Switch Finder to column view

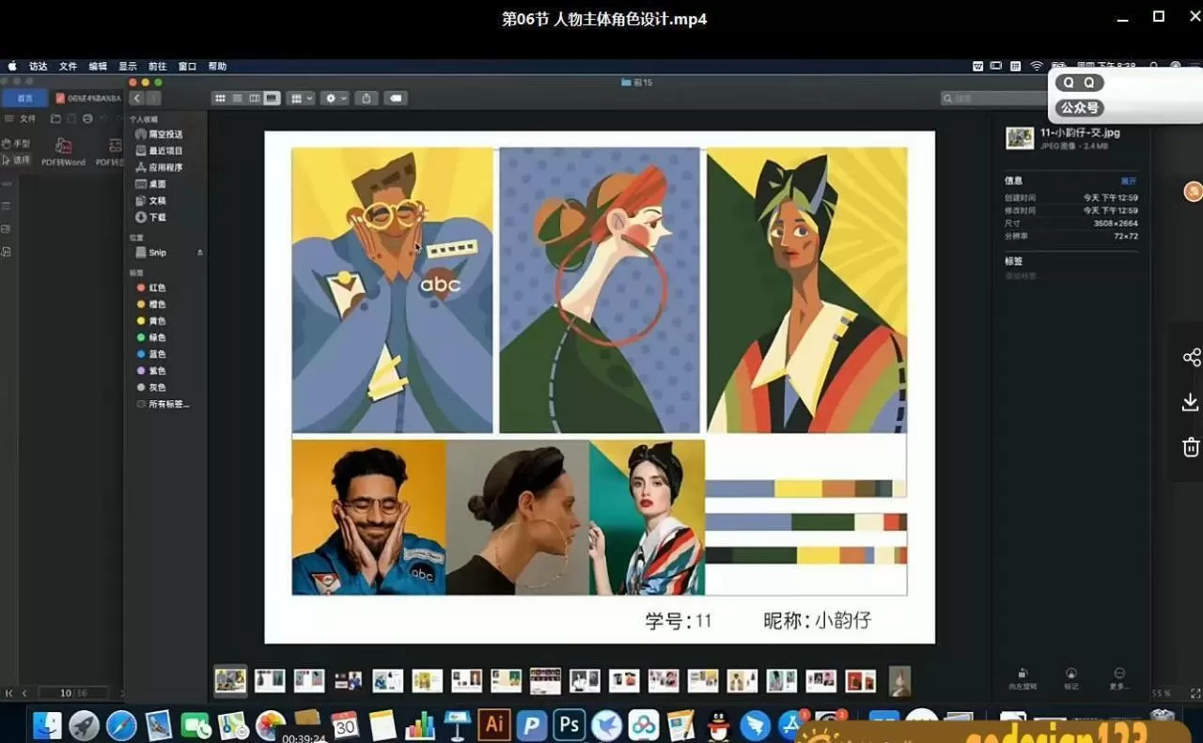[255, 98]
